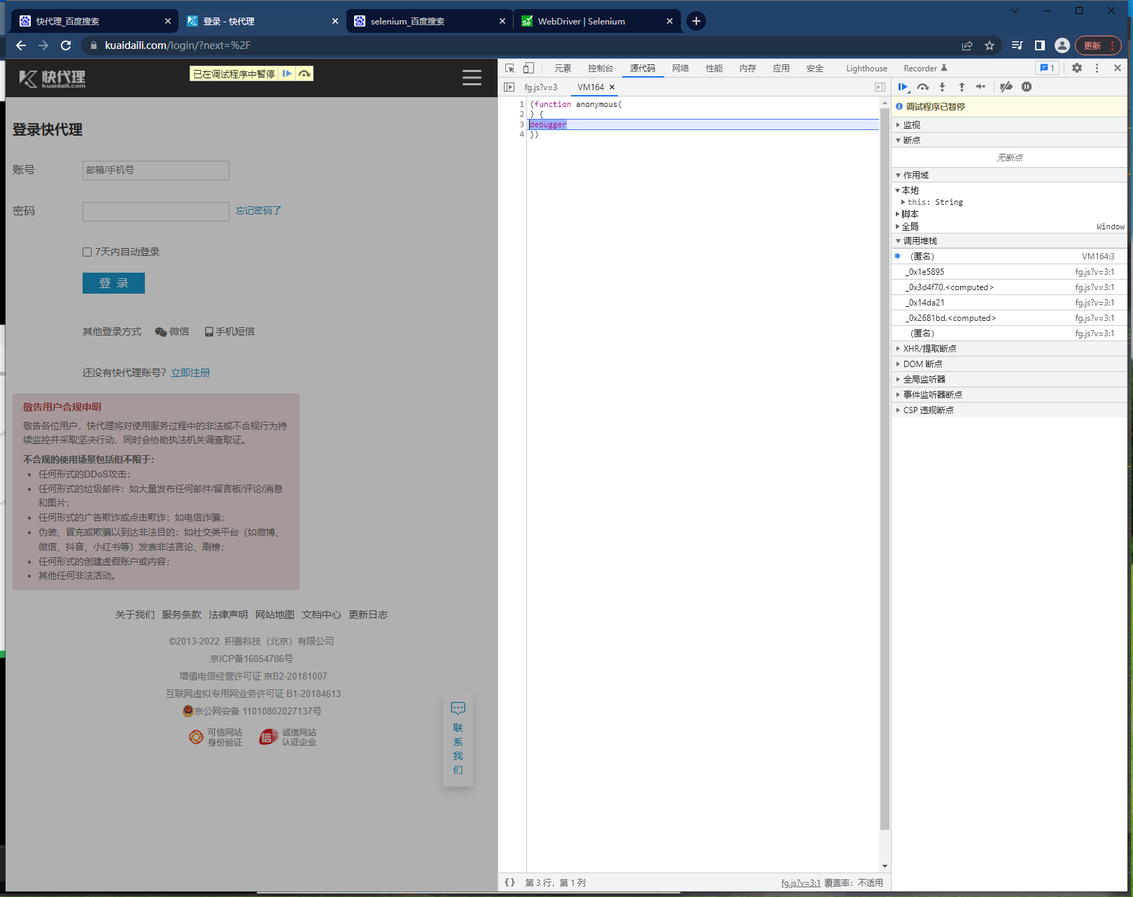Viewport: 1133px width, 897px height.
Task: Click the Step icon in debugger toolbar
Action: pyautogui.click(x=980, y=87)
